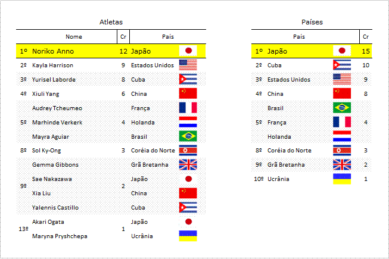Select Akari Ogata name cell
Viewport: 389px width, 259px height.
tap(48, 222)
